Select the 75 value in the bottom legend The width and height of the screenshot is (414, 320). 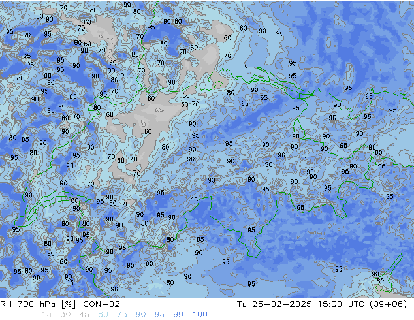tap(121, 315)
